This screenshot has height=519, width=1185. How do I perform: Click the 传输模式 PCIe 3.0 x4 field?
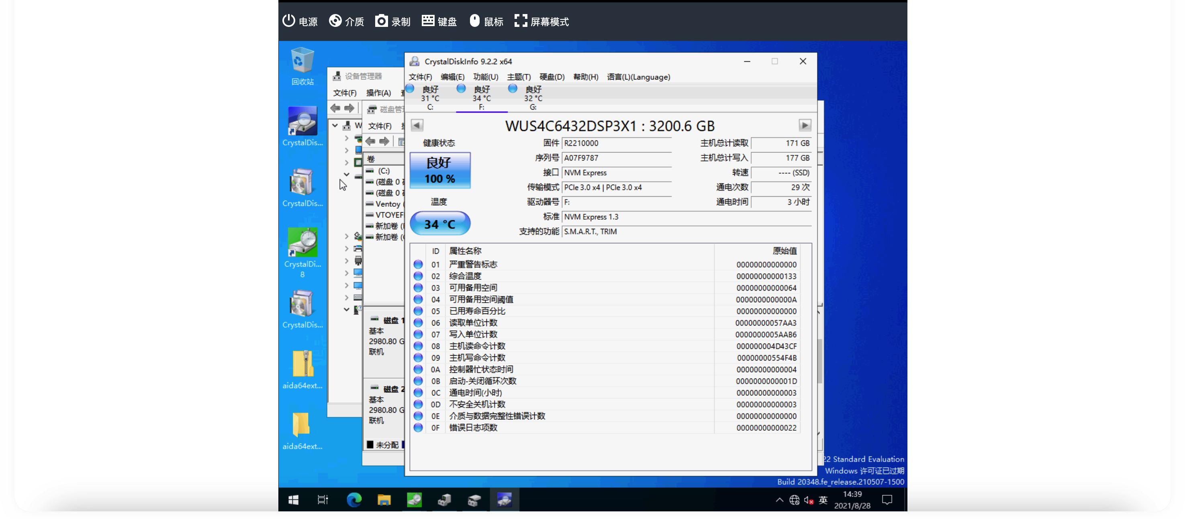click(617, 187)
